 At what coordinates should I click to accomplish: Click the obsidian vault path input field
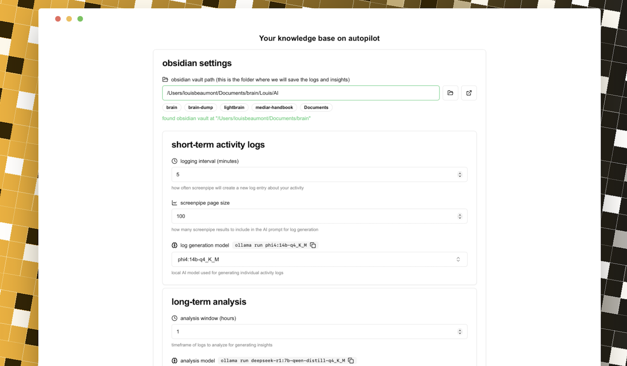(300, 93)
